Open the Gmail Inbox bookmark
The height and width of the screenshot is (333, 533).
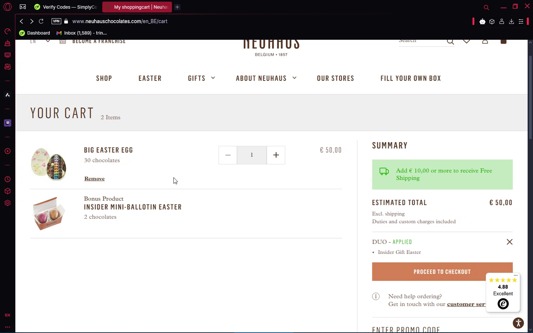tap(82, 33)
